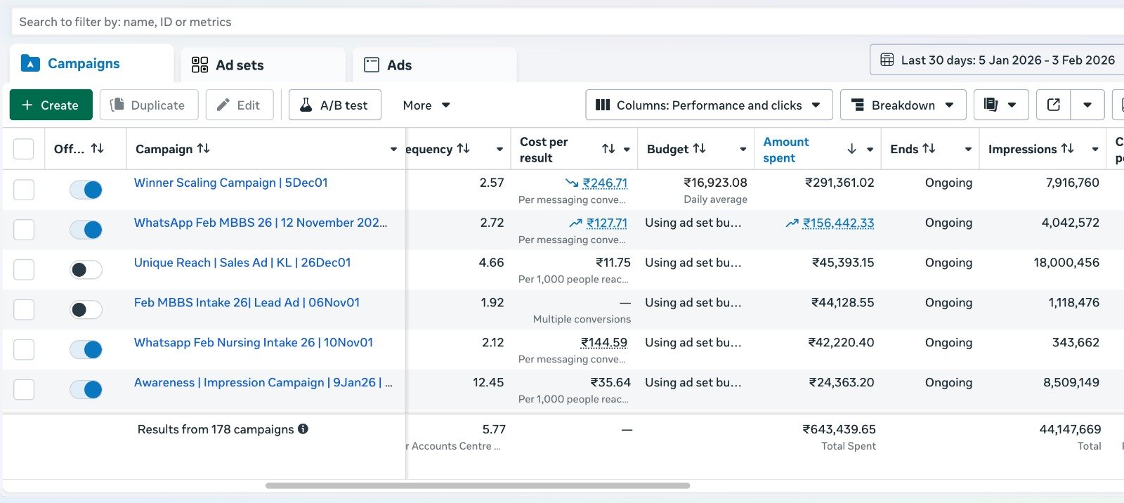Open Amount spent column dropdown arrow
The width and height of the screenshot is (1124, 503).
tap(870, 149)
